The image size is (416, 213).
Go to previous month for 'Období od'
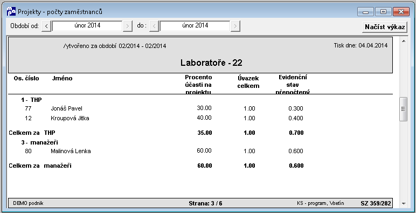point(46,26)
